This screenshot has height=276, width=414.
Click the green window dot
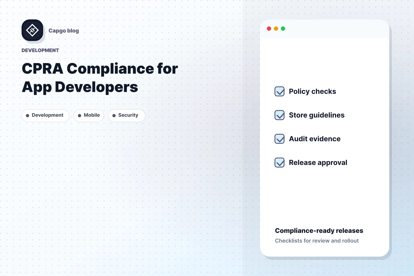click(283, 29)
